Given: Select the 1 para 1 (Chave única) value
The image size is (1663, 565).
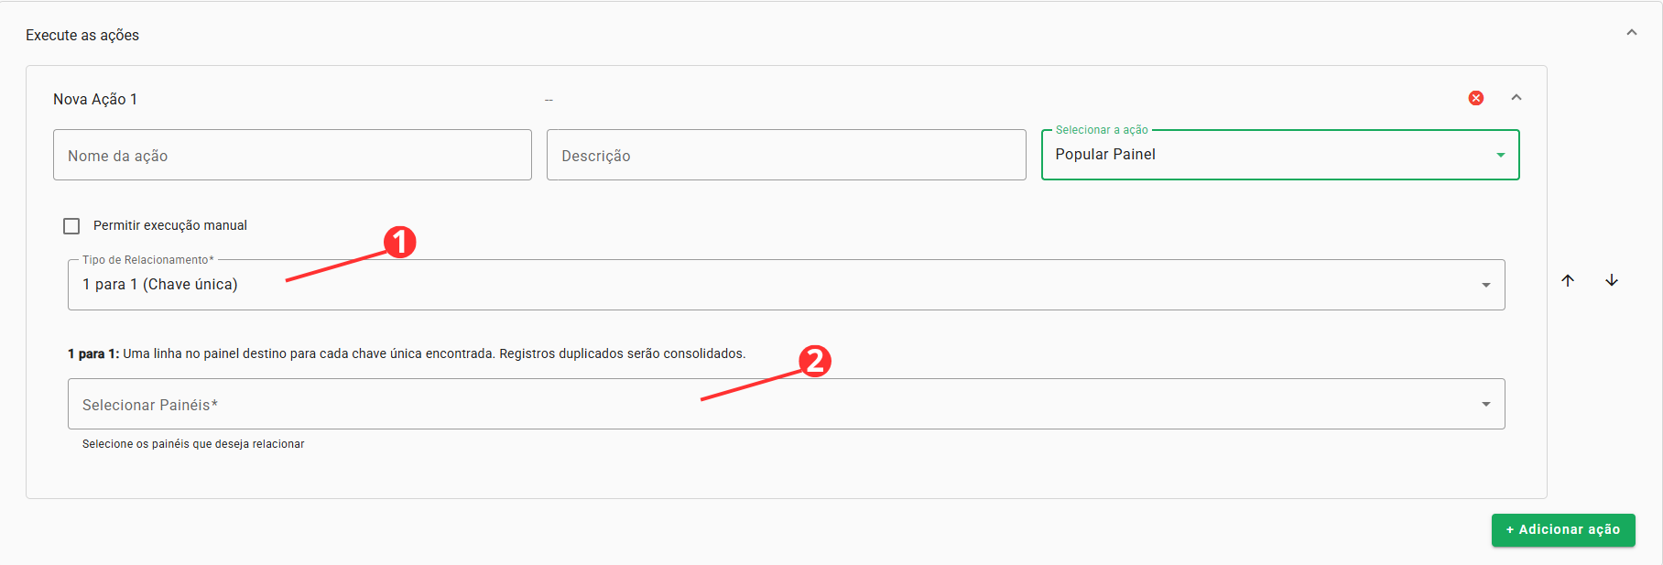Looking at the screenshot, I should [160, 285].
